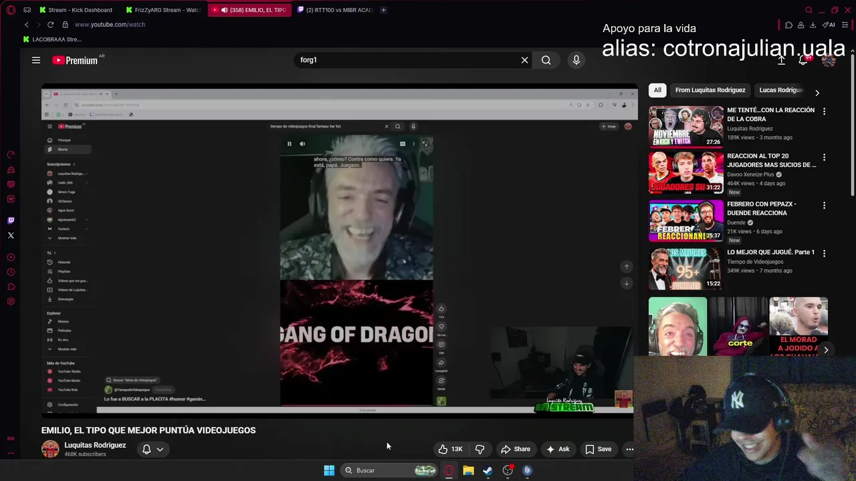
Task: Show next filter chips arrow
Action: (817, 92)
